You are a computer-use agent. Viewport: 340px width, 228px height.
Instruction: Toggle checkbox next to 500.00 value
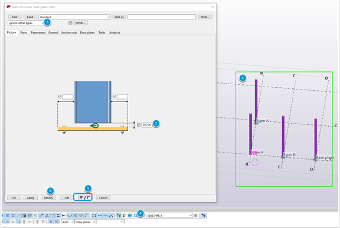(139, 125)
